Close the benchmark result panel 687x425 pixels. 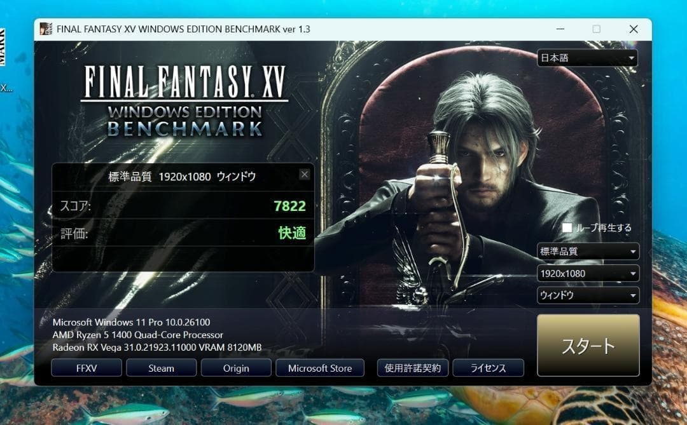tap(305, 175)
